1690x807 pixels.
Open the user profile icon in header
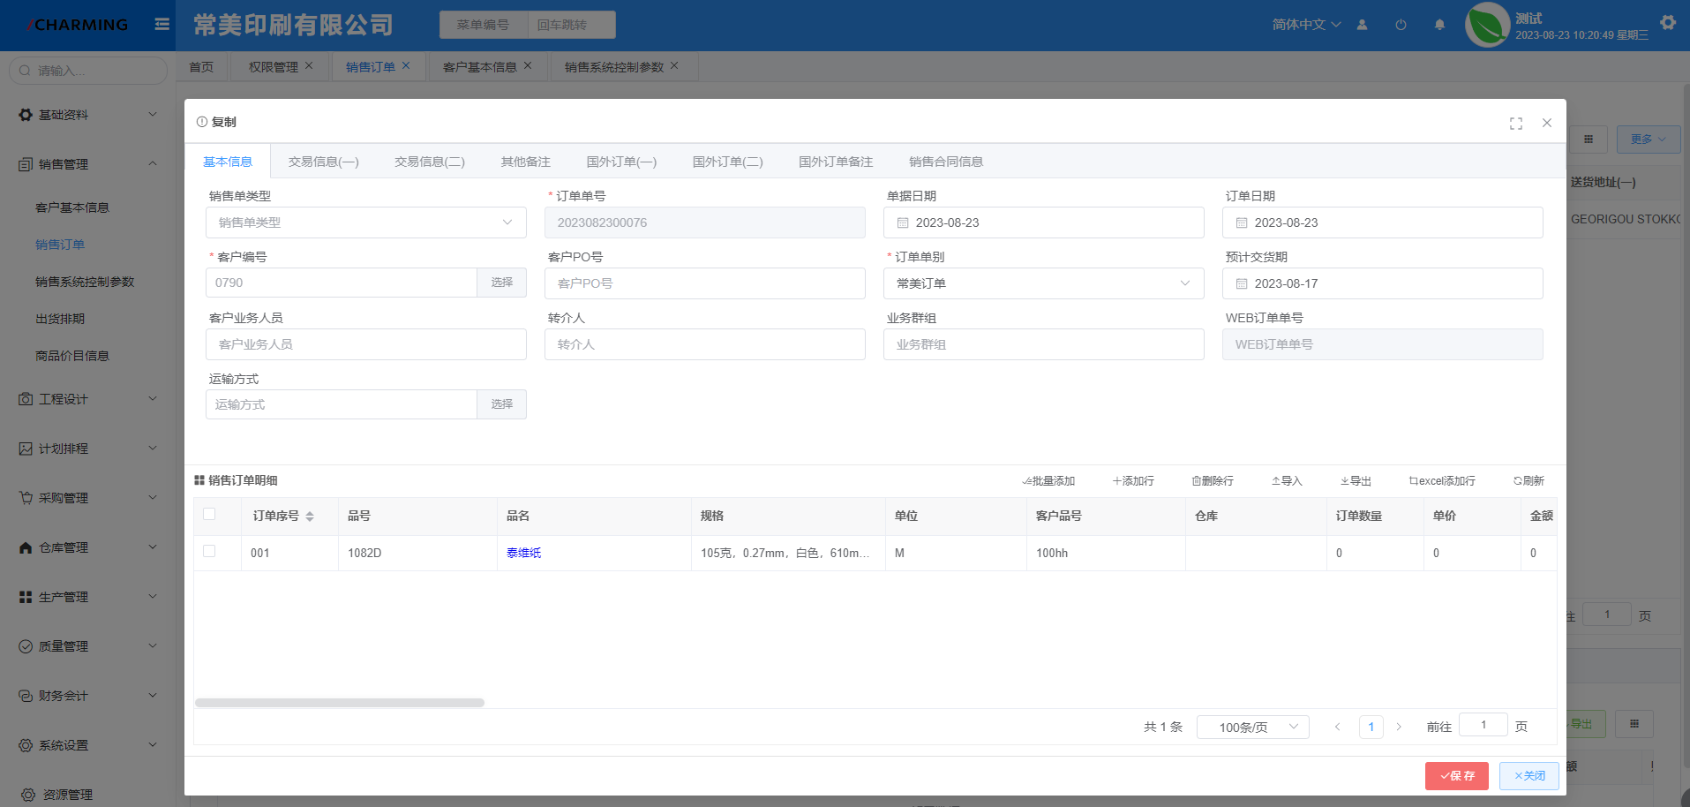click(x=1362, y=25)
